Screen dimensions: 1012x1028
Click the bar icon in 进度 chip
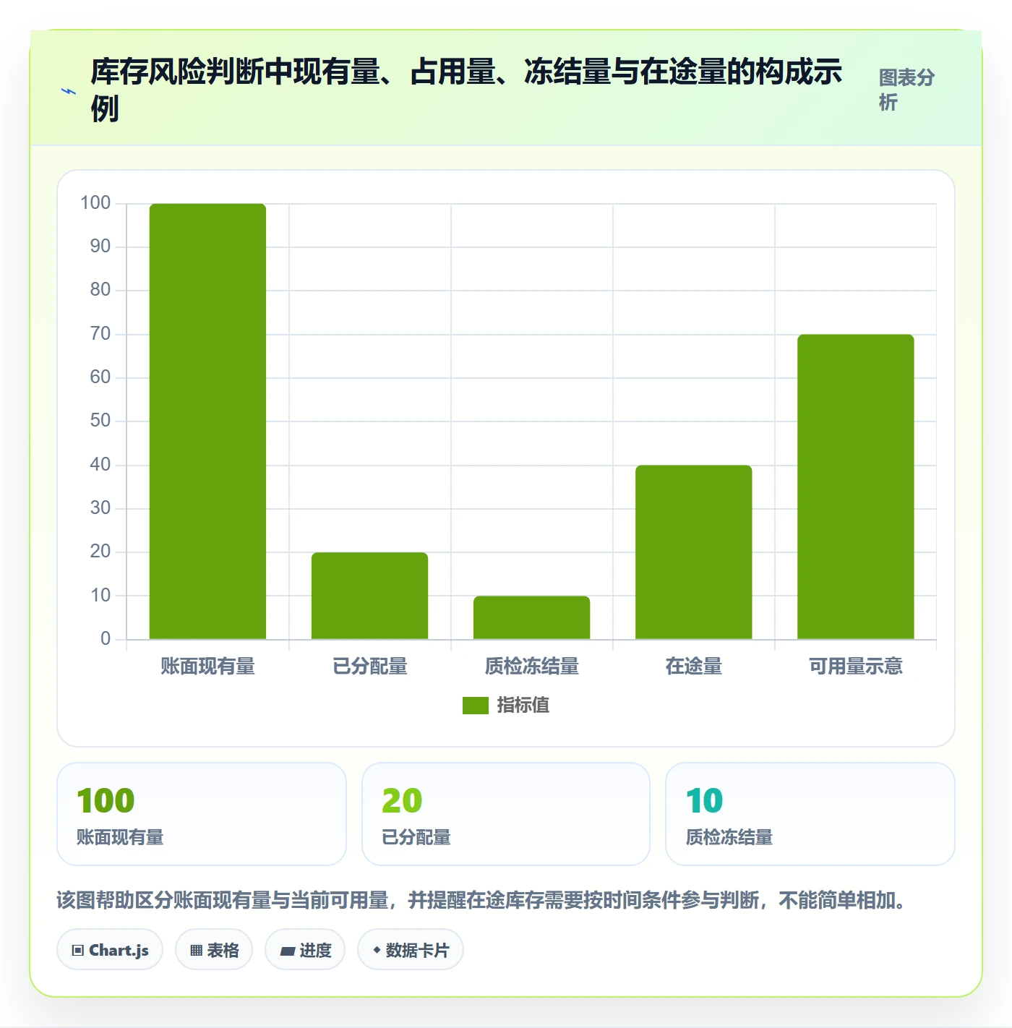point(287,951)
